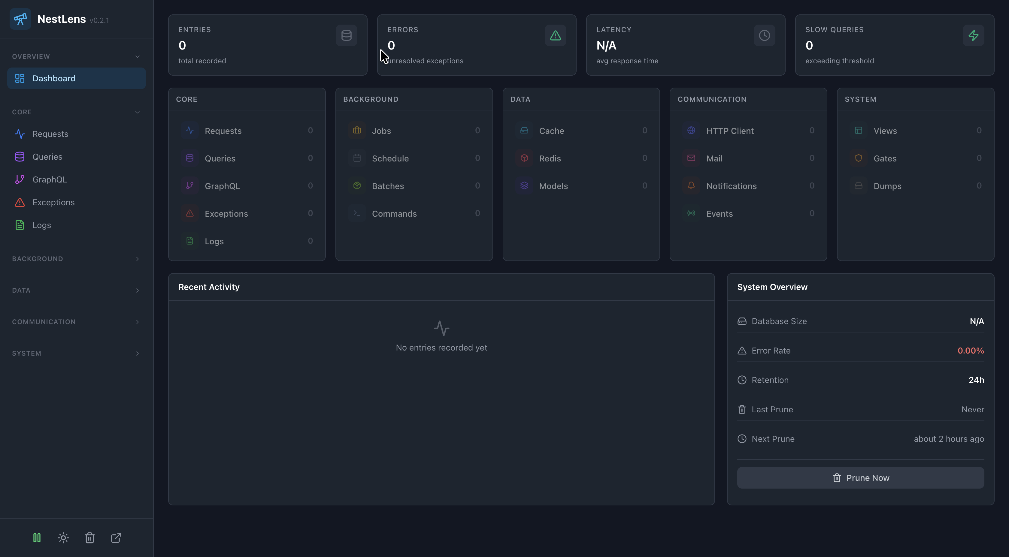This screenshot has width=1009, height=557.
Task: Collapse the CORE section in sidebar
Action: [x=137, y=112]
